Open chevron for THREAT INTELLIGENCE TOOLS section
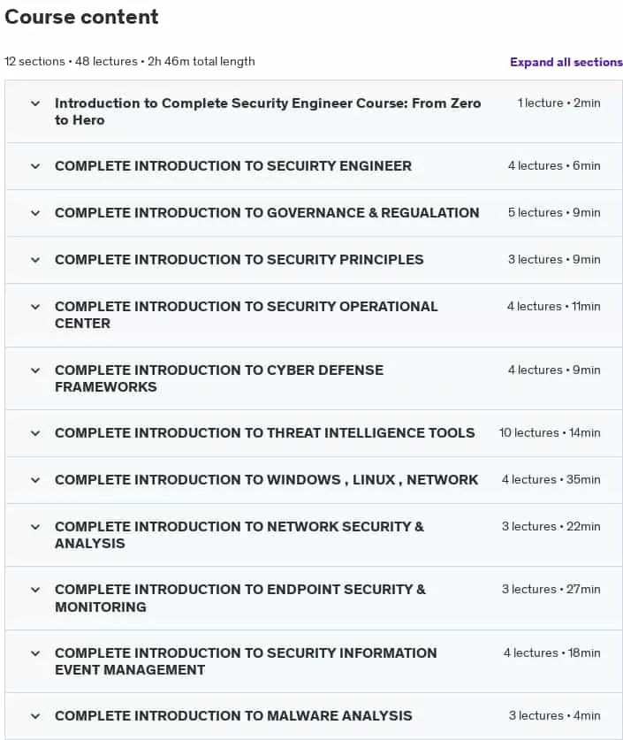Image resolution: width=623 pixels, height=740 pixels. point(35,433)
